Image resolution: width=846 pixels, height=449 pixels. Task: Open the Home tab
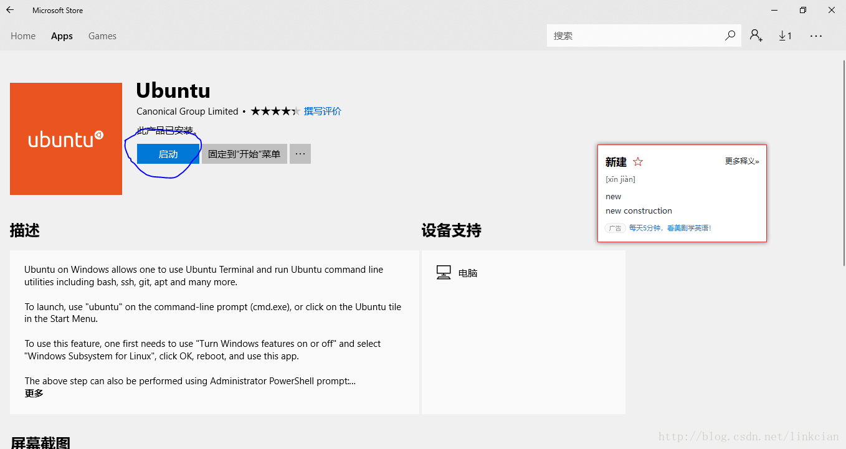tap(23, 36)
